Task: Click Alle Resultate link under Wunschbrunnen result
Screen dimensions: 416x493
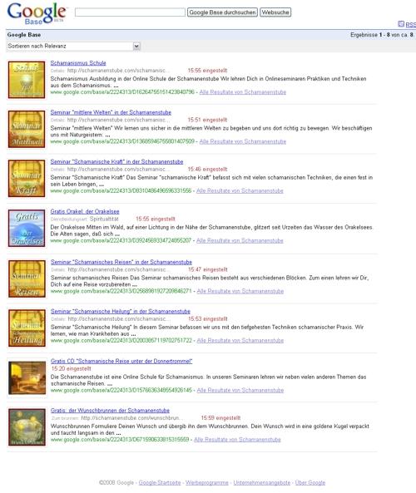Action: point(237,440)
